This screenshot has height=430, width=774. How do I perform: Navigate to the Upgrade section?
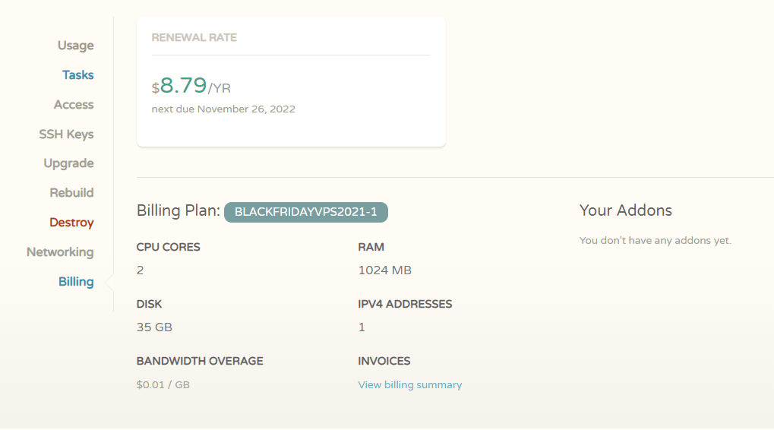coord(68,163)
